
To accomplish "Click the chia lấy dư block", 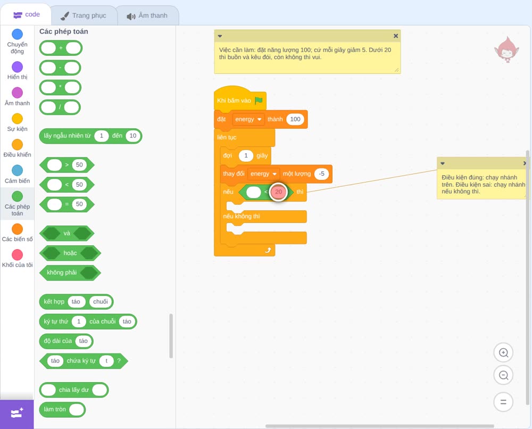I will tap(74, 390).
